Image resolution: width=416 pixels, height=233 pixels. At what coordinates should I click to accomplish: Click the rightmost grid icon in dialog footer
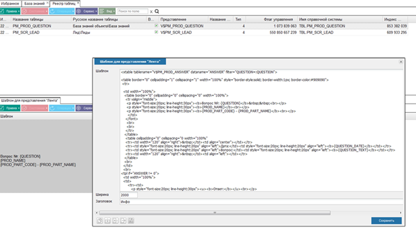(x=131, y=221)
